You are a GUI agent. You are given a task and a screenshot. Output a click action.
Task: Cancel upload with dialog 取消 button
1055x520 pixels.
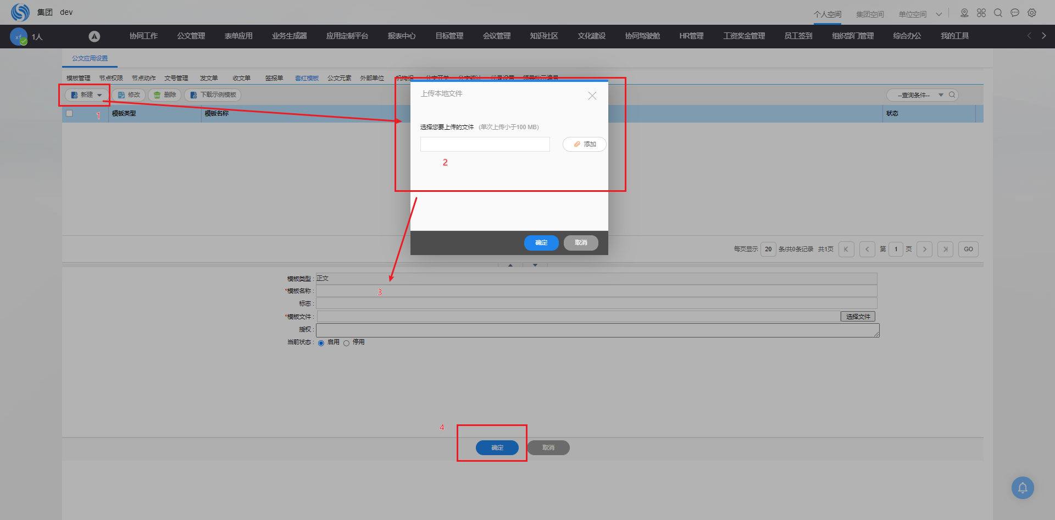point(581,243)
